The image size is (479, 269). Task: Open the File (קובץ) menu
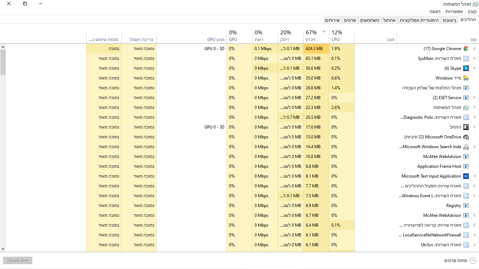(x=472, y=12)
